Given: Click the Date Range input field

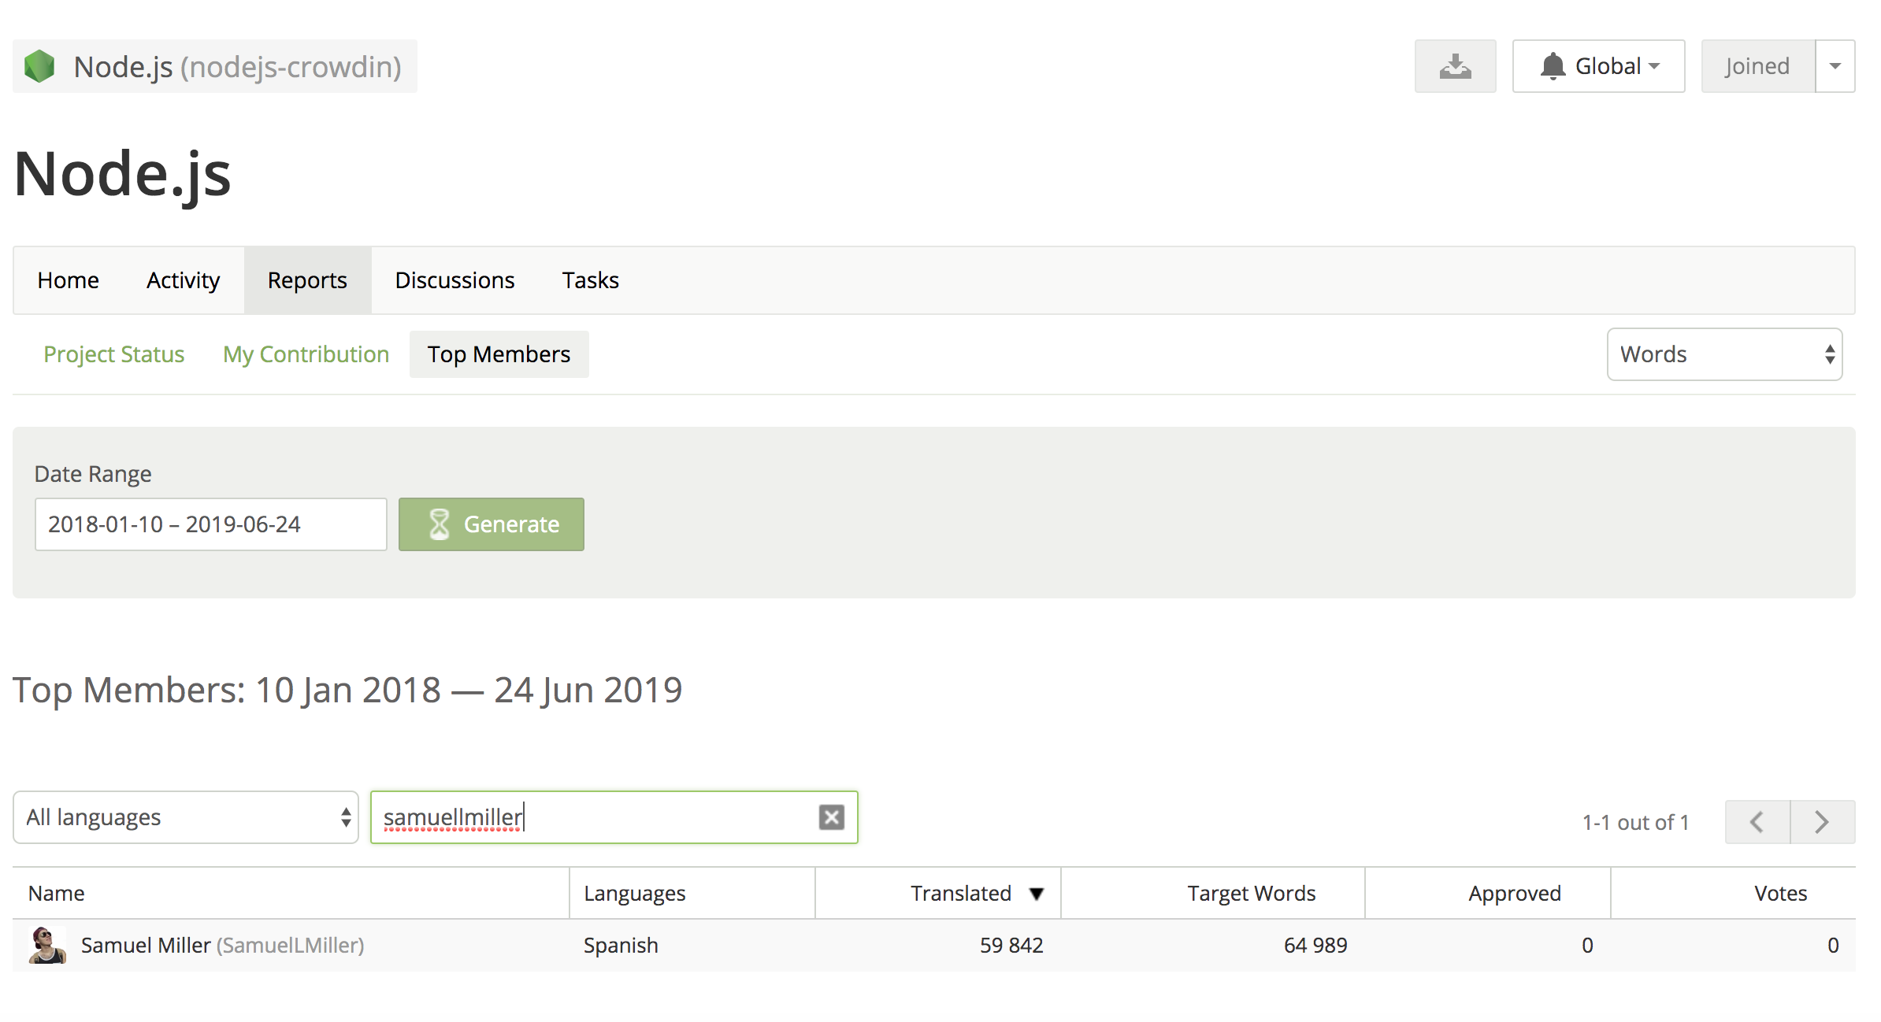Looking at the screenshot, I should coord(210,524).
